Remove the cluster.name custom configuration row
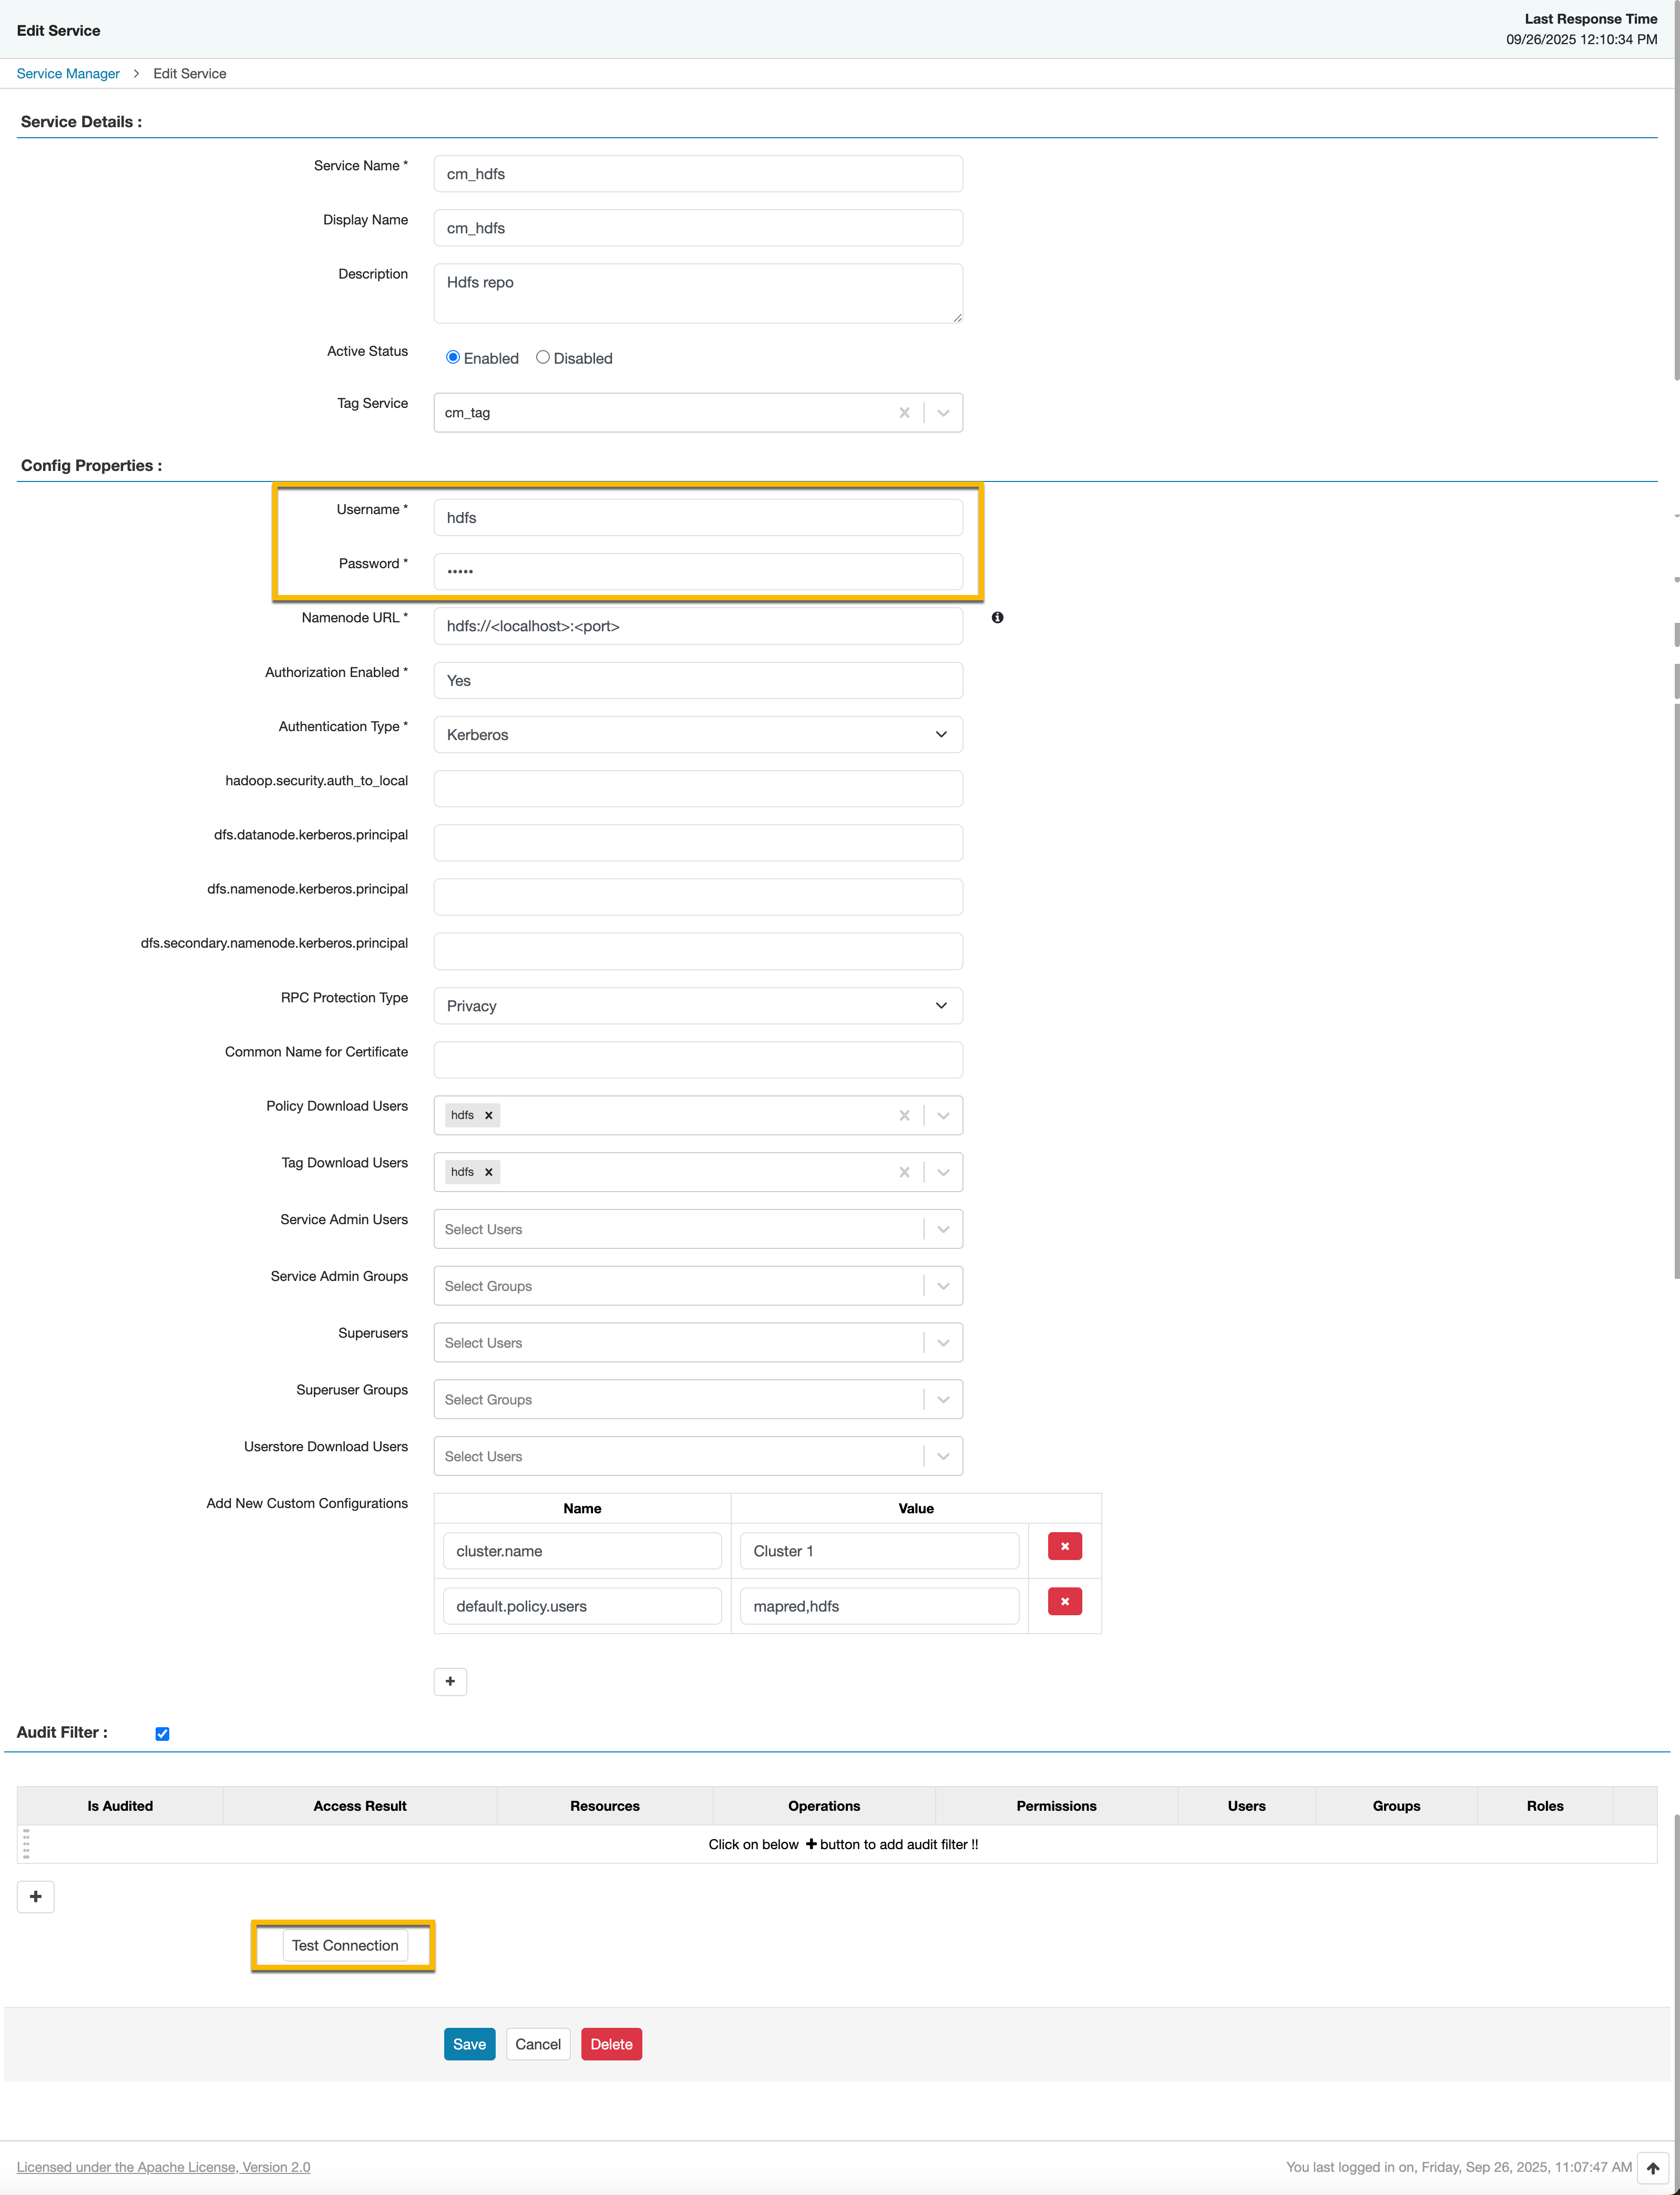 (1064, 1546)
